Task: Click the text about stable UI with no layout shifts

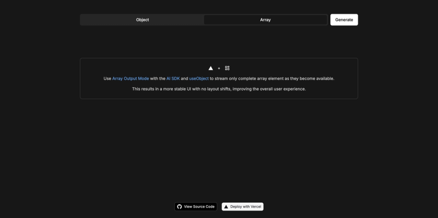Action: pyautogui.click(x=219, y=89)
